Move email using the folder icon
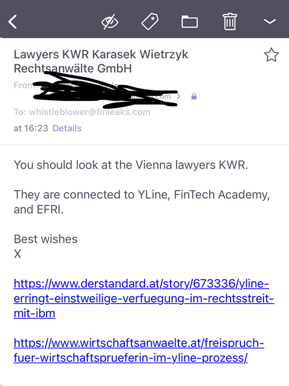 pyautogui.click(x=190, y=22)
